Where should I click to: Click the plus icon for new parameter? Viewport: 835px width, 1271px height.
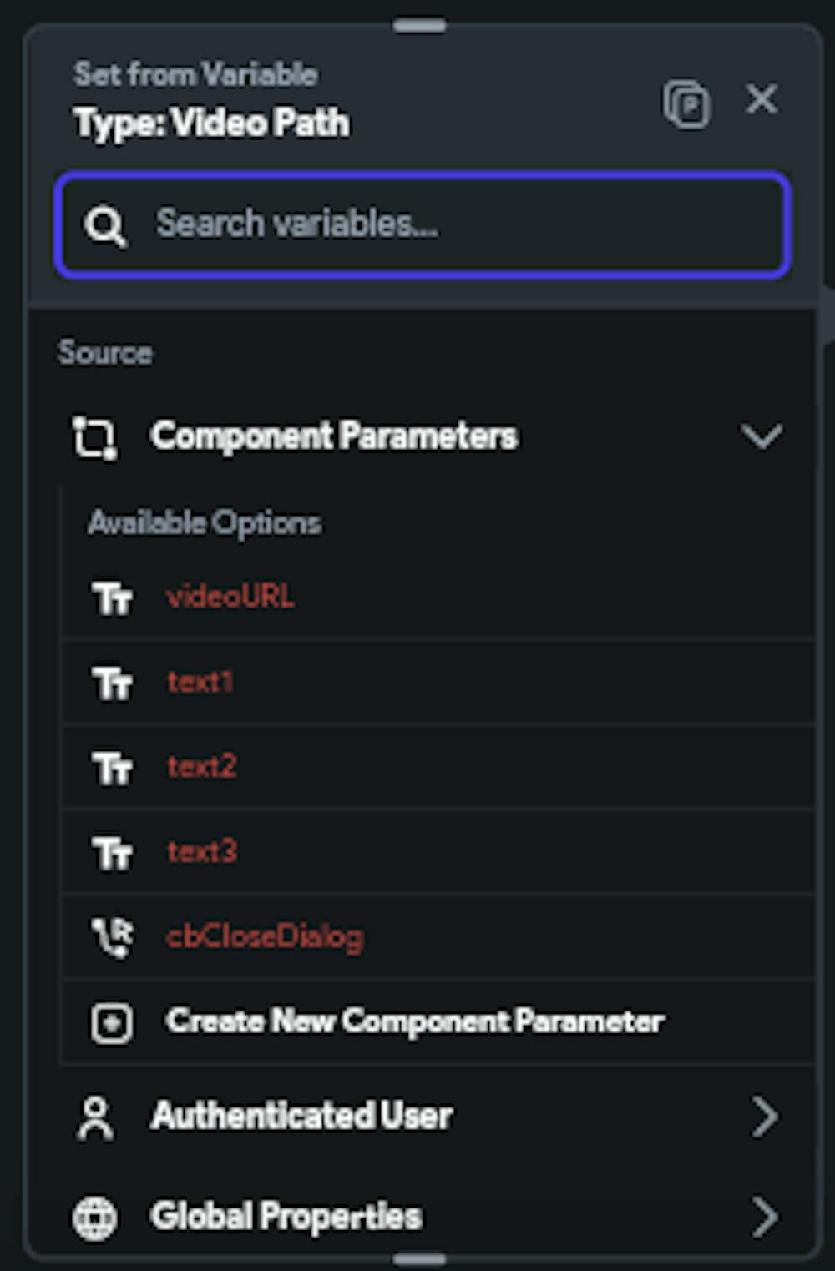pos(112,1023)
